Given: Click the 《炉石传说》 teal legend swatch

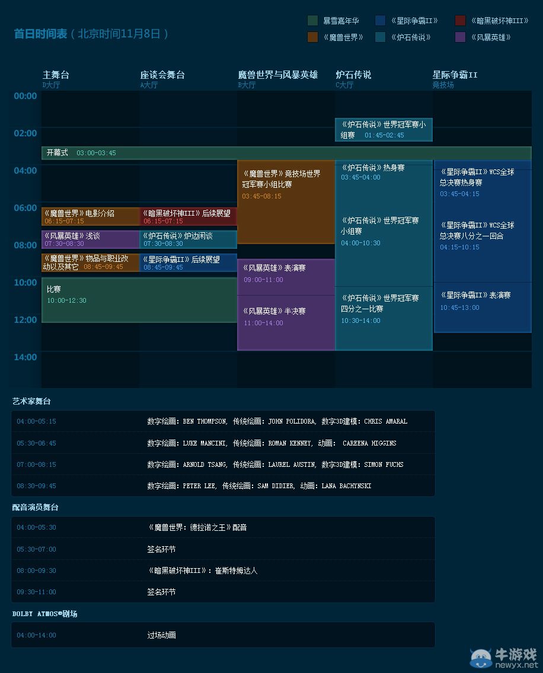Looking at the screenshot, I should pos(380,37).
